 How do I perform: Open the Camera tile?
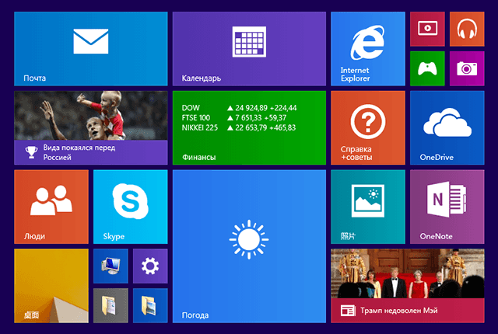point(467,68)
